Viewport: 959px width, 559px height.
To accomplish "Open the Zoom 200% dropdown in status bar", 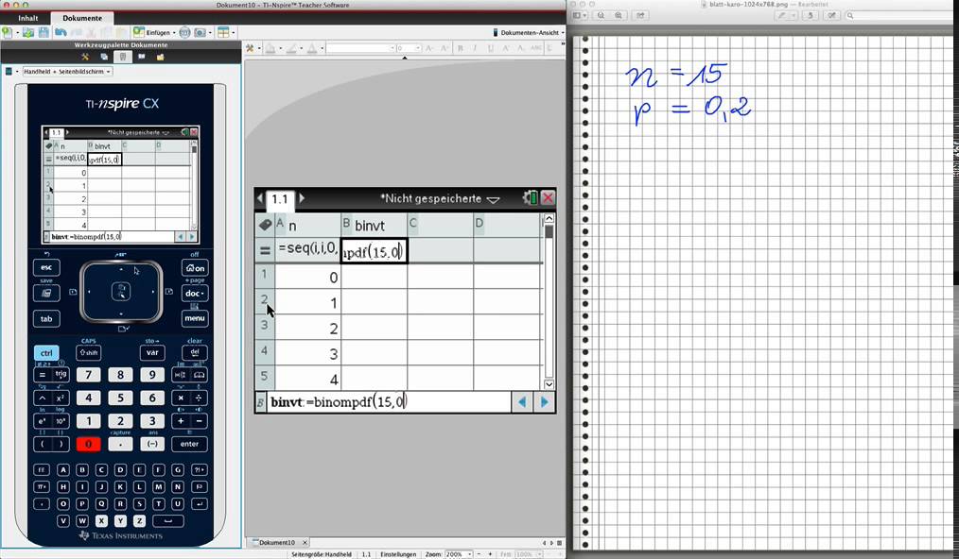I will click(458, 554).
